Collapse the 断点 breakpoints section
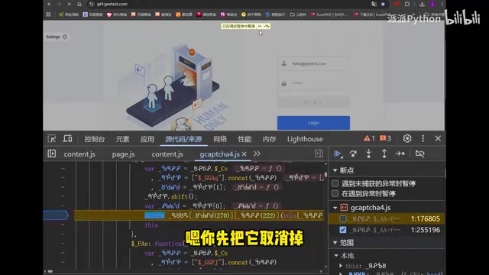The width and height of the screenshot is (489, 275). (335, 170)
